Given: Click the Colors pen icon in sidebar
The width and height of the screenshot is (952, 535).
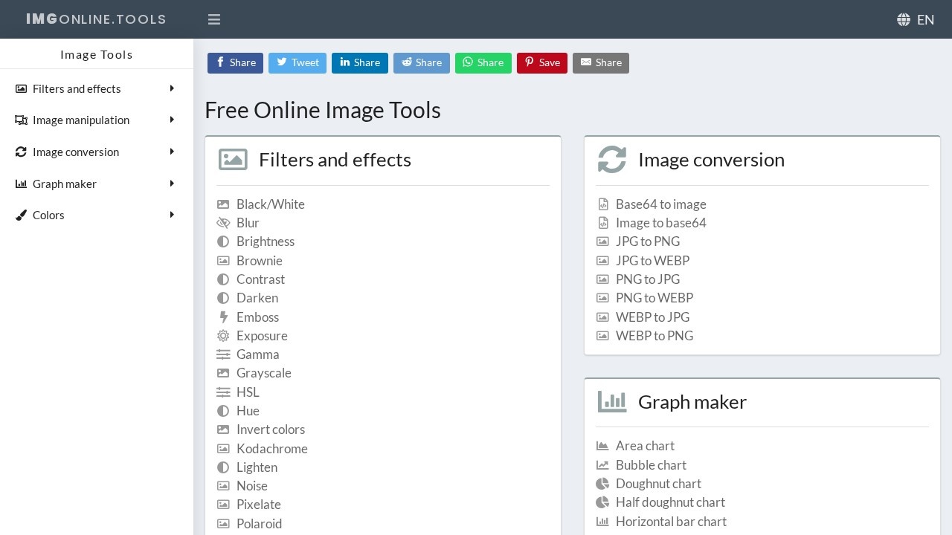Looking at the screenshot, I should (20, 215).
